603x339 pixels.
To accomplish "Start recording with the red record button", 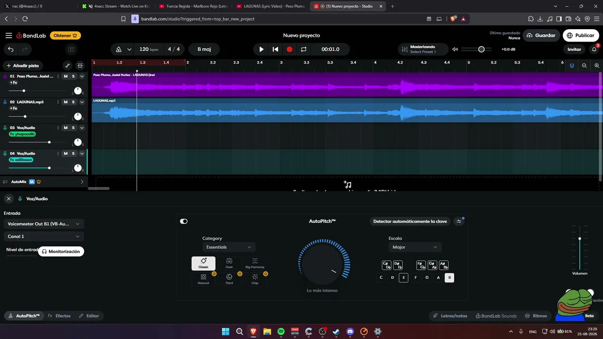I will [x=289, y=49].
